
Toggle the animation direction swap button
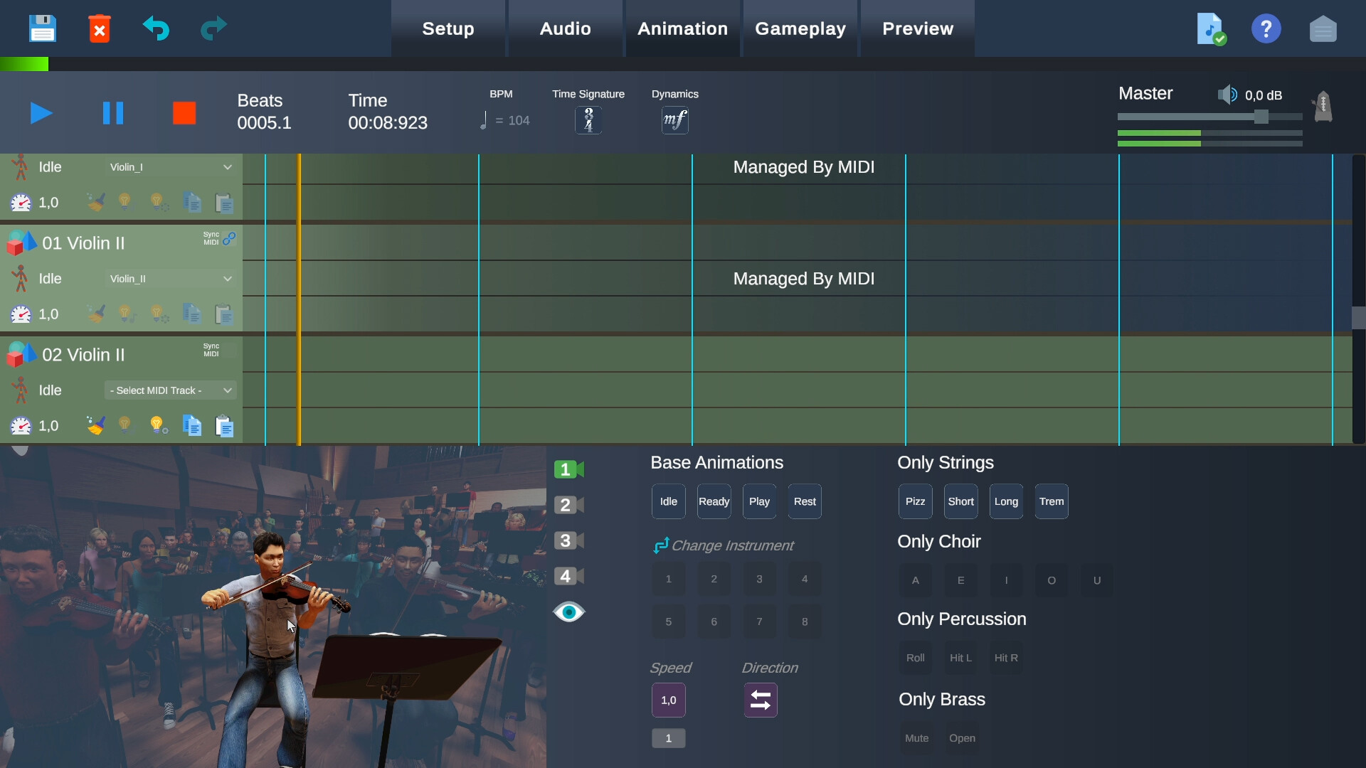(x=761, y=700)
